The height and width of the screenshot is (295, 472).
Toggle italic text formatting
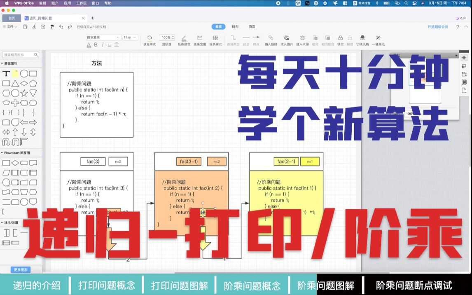(102, 44)
